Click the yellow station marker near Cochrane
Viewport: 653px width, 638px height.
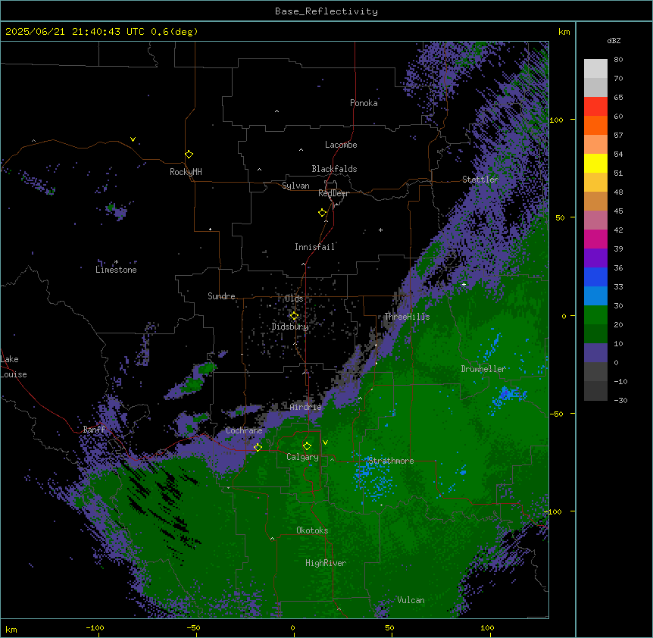[x=258, y=448]
